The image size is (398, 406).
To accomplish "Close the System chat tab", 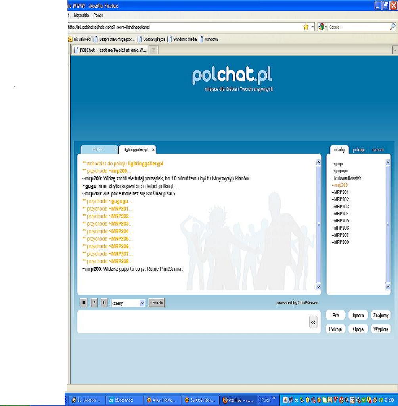I will (x=115, y=150).
